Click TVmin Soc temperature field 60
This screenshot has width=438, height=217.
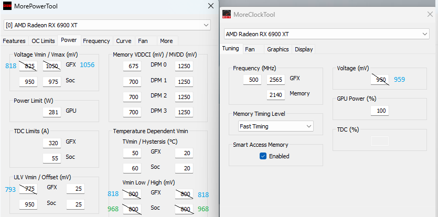coord(132,168)
